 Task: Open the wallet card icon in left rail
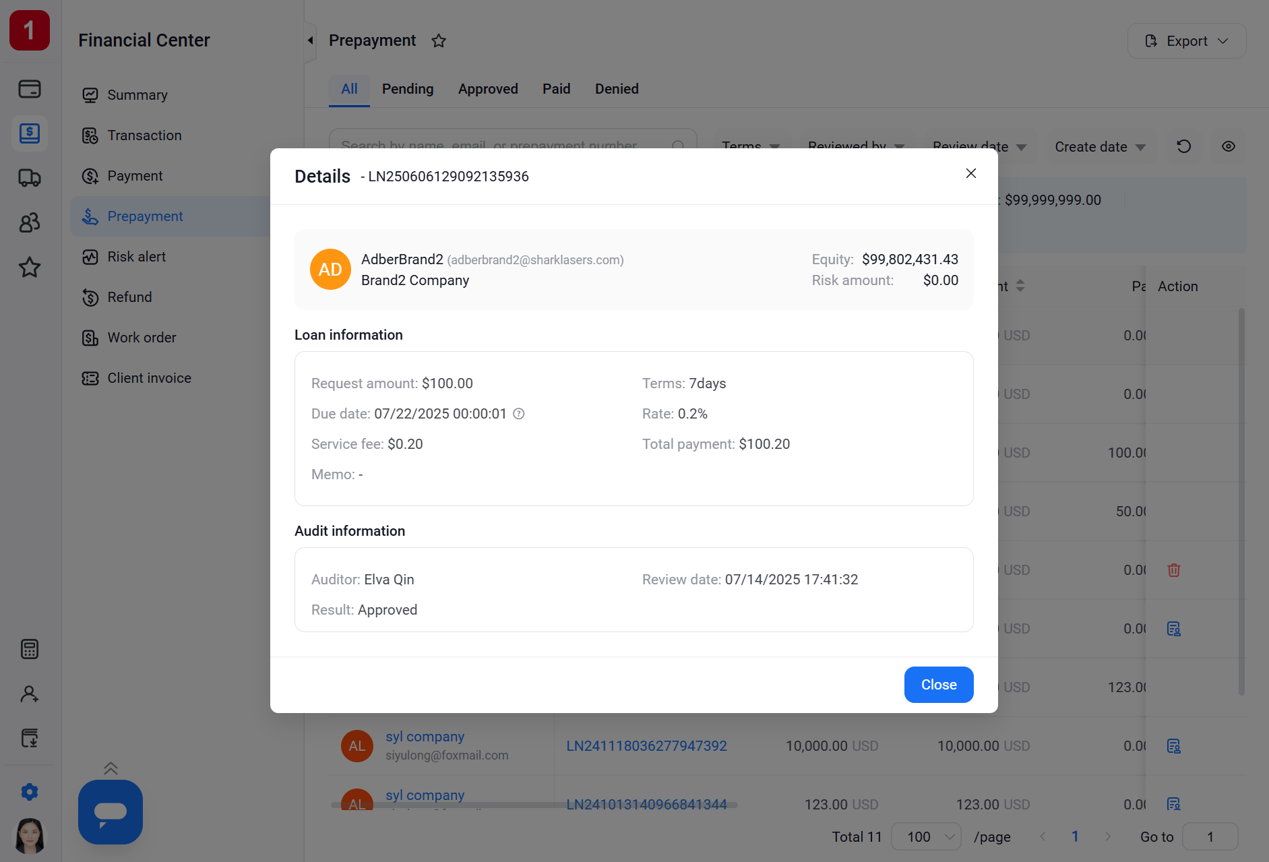click(x=30, y=89)
